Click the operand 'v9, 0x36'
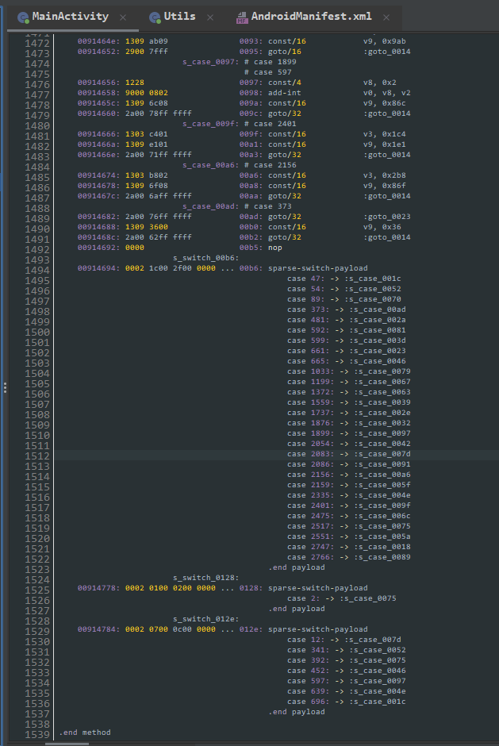This screenshot has height=746, width=499. pyautogui.click(x=382, y=227)
